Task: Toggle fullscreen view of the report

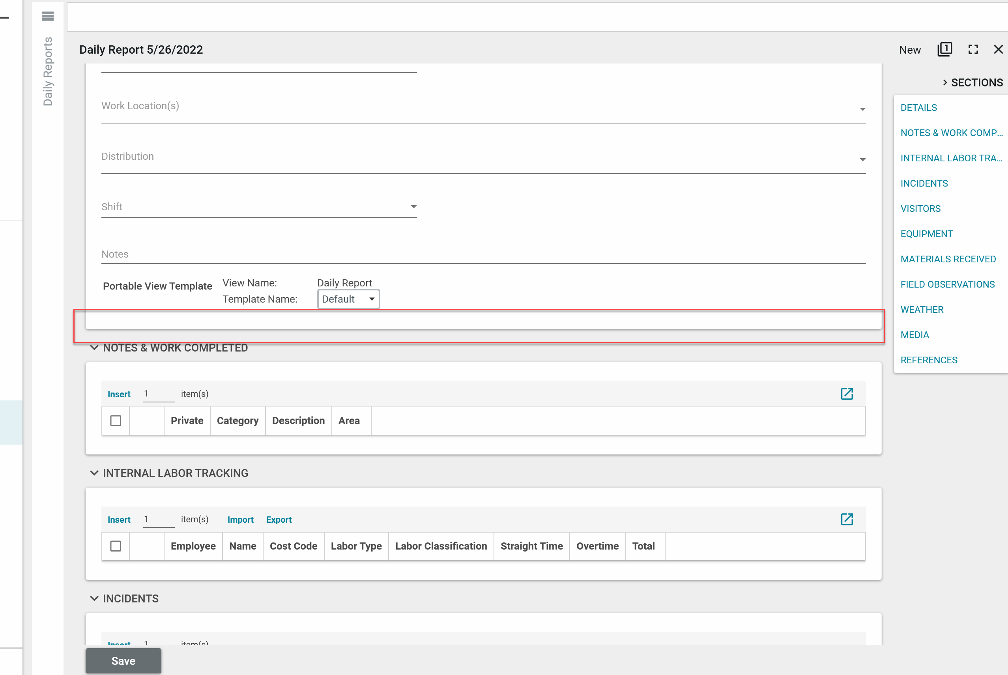Action: 973,49
